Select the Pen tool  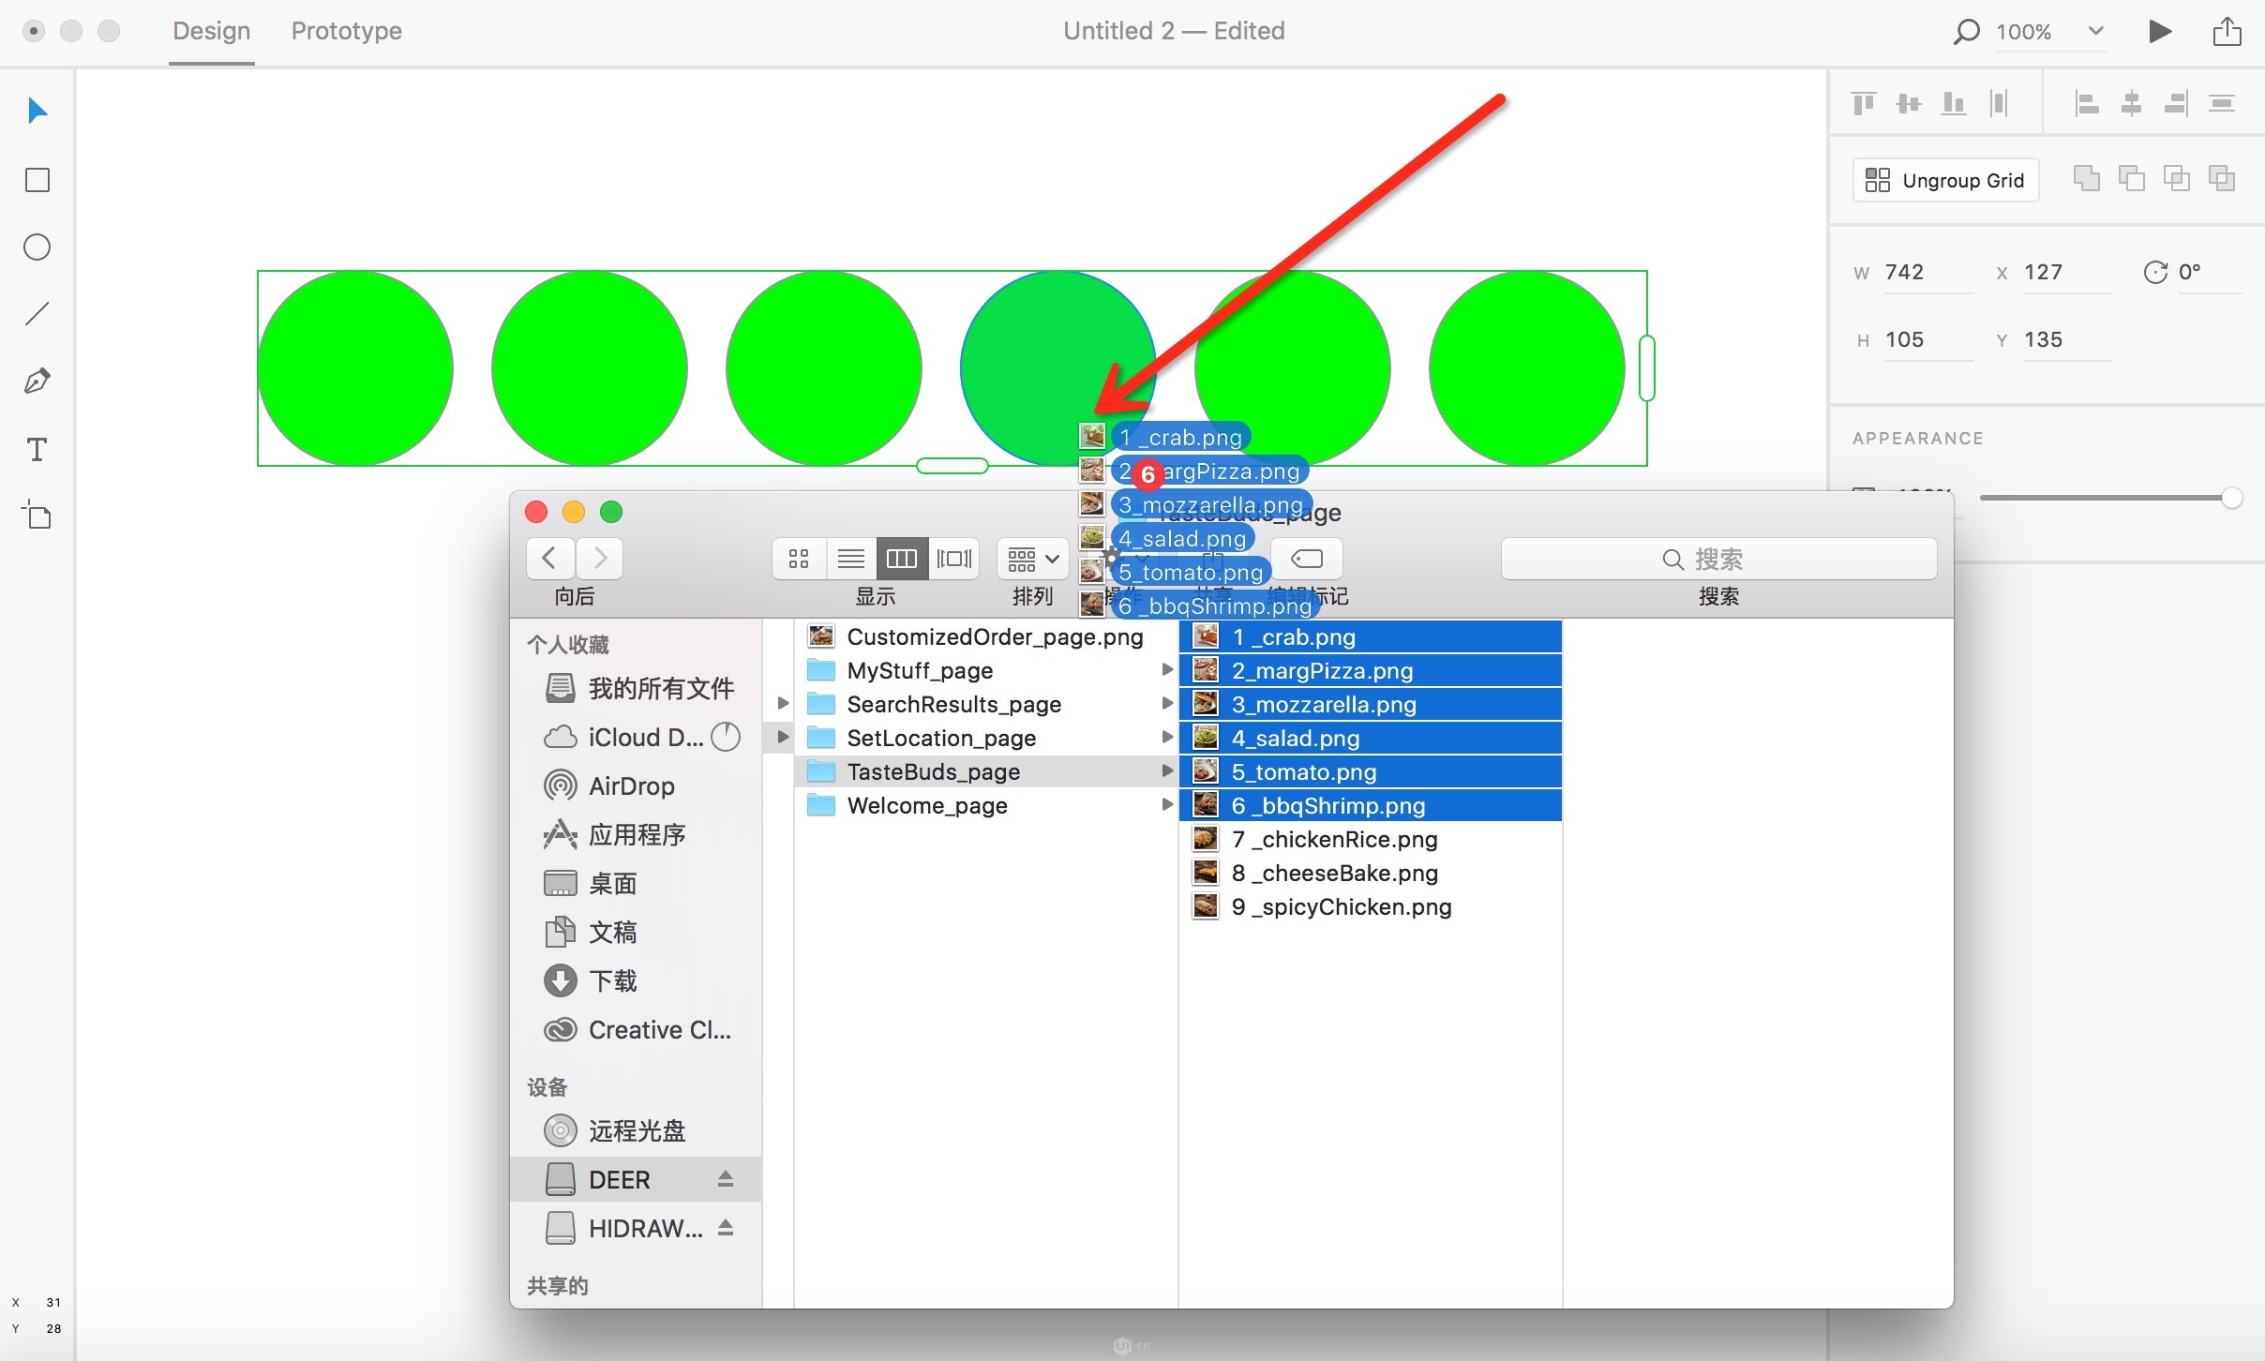pos(37,381)
